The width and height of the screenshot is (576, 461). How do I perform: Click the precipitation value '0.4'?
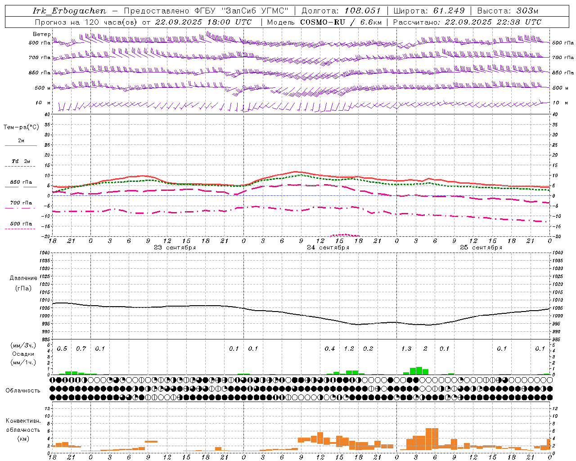[330, 349]
